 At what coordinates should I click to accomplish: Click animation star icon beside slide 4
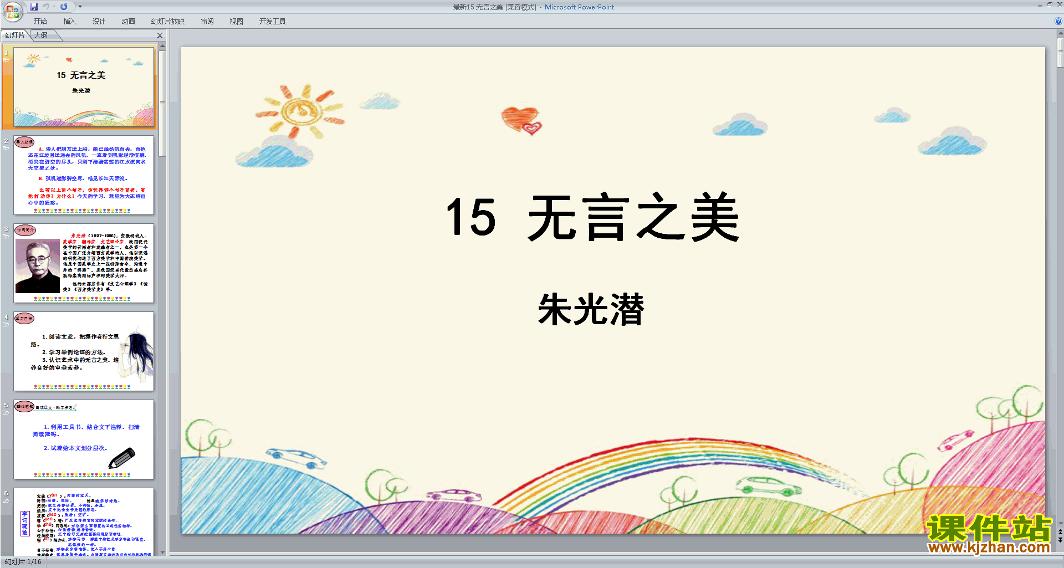point(7,325)
